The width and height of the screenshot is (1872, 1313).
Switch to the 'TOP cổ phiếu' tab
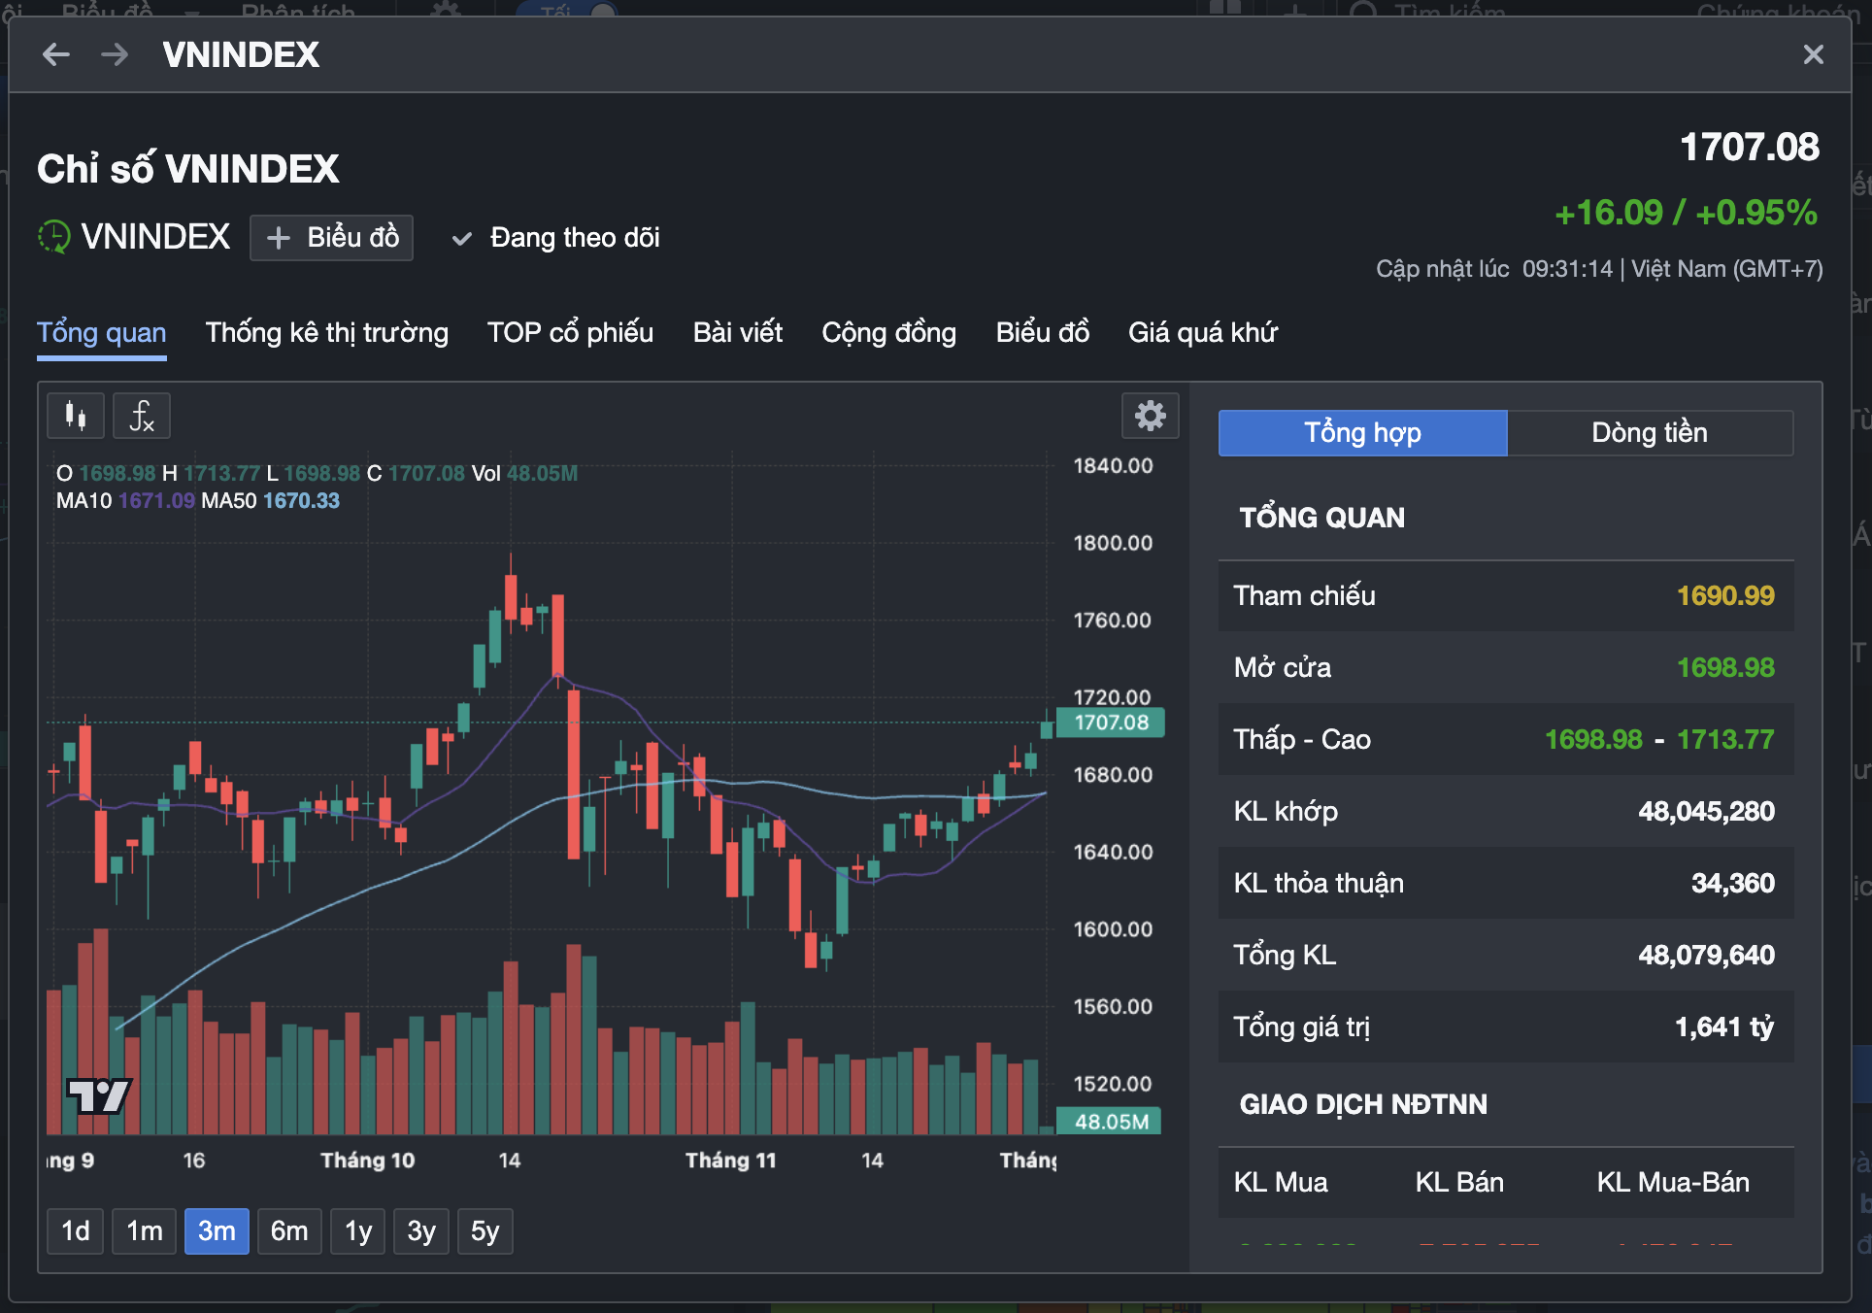click(570, 332)
